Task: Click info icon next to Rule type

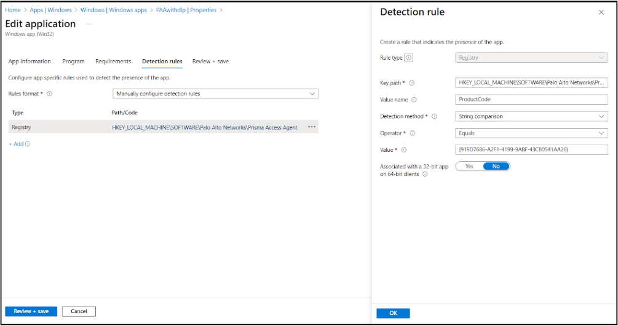Action: (409, 58)
